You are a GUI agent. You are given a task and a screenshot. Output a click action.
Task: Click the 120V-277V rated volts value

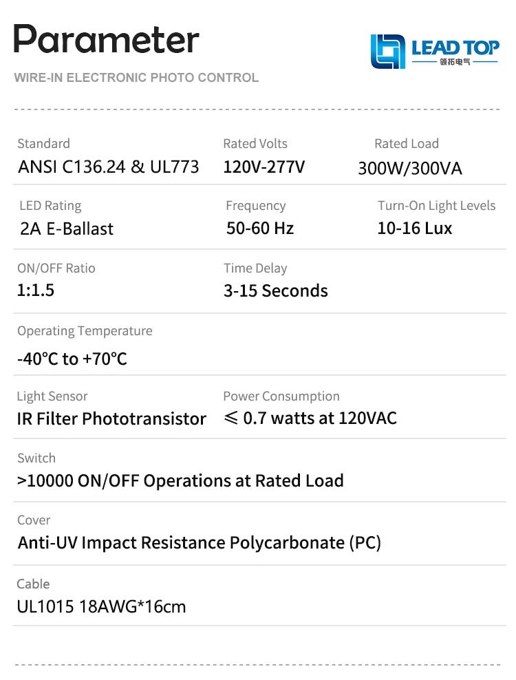[x=264, y=167]
